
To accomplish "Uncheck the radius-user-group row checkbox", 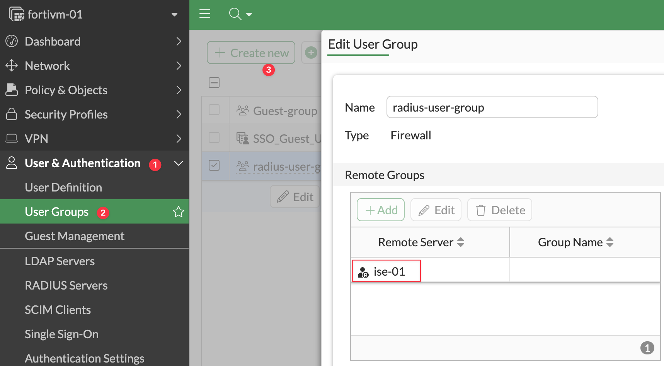I will pos(214,166).
